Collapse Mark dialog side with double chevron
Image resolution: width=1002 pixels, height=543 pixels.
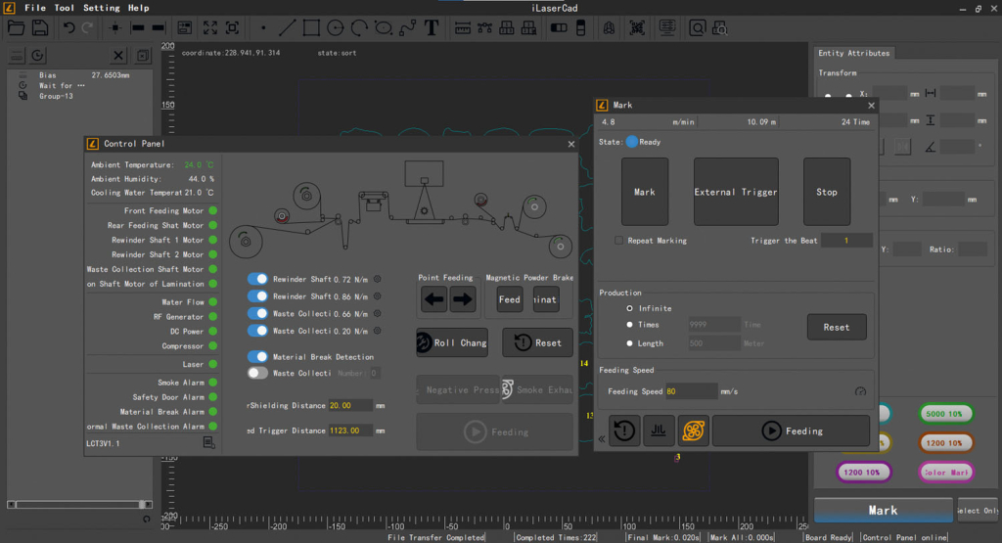(x=602, y=439)
